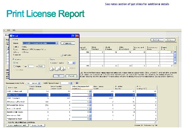
Task: Adjust count spinner for CUWL Premium row
Action: (90, 95)
